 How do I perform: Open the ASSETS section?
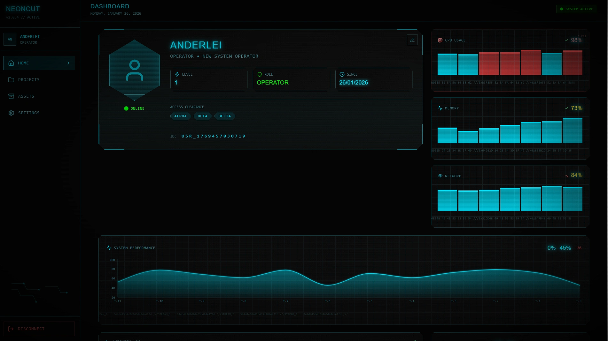point(39,96)
